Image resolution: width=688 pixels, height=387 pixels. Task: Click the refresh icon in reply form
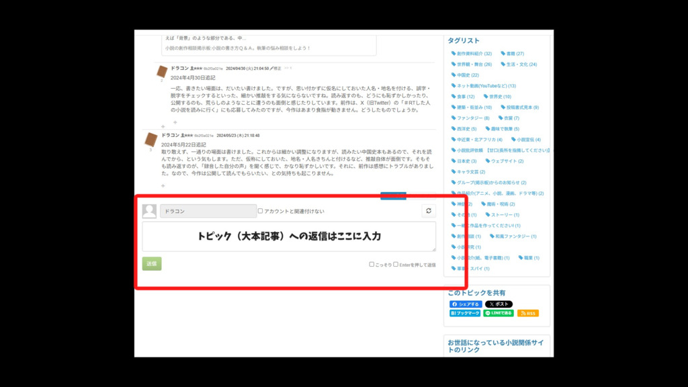coord(429,211)
